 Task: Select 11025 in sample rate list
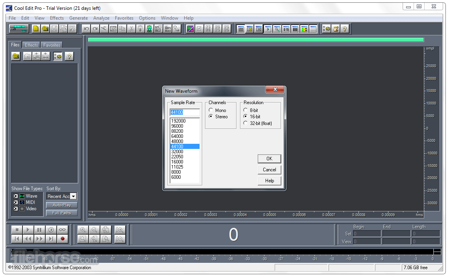185,167
